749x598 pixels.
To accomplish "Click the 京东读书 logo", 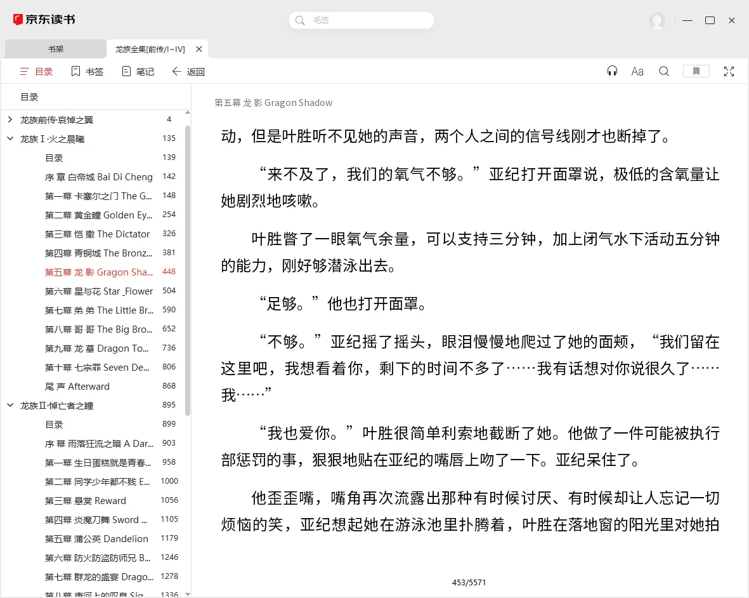I will [44, 20].
